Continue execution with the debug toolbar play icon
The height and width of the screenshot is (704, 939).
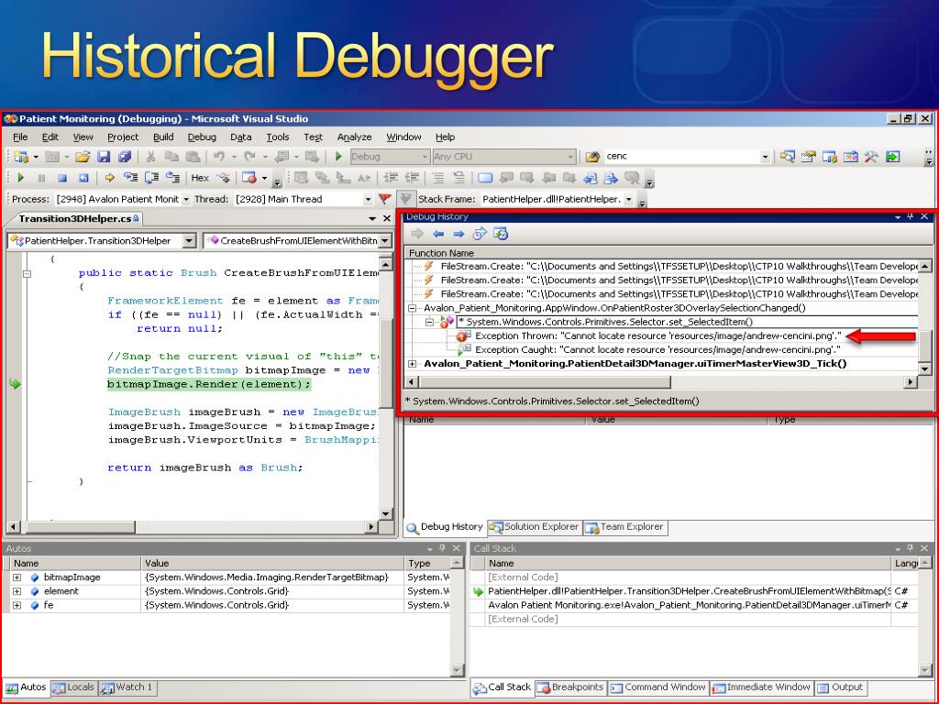(x=21, y=178)
